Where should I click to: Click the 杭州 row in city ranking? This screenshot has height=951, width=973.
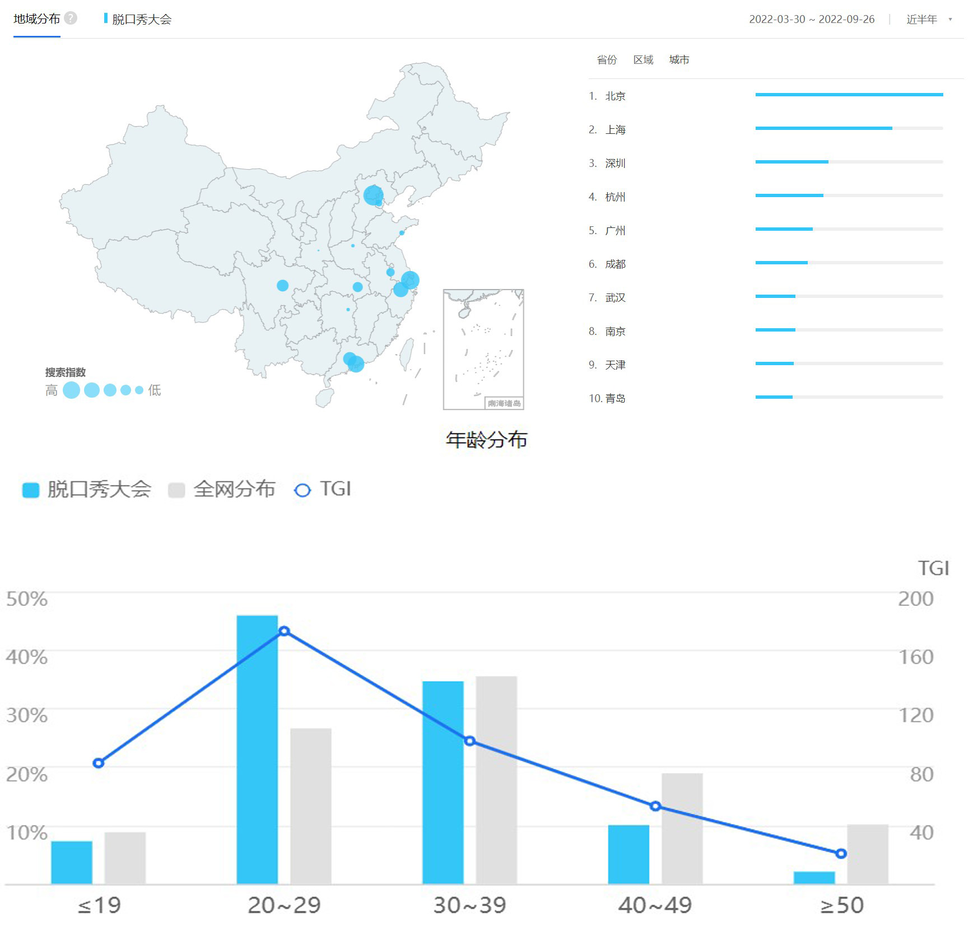point(765,197)
